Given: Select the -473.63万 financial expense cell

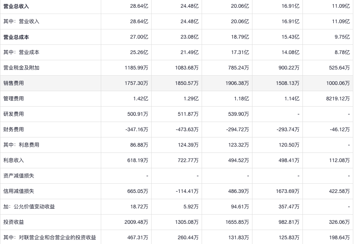Looking at the screenshot, I should [187, 130].
